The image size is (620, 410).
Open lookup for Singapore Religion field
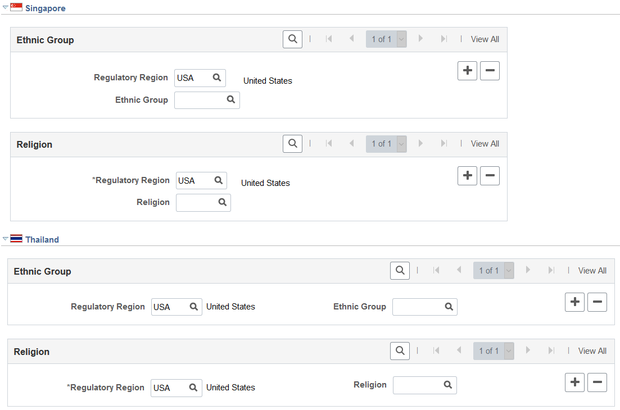click(x=223, y=202)
